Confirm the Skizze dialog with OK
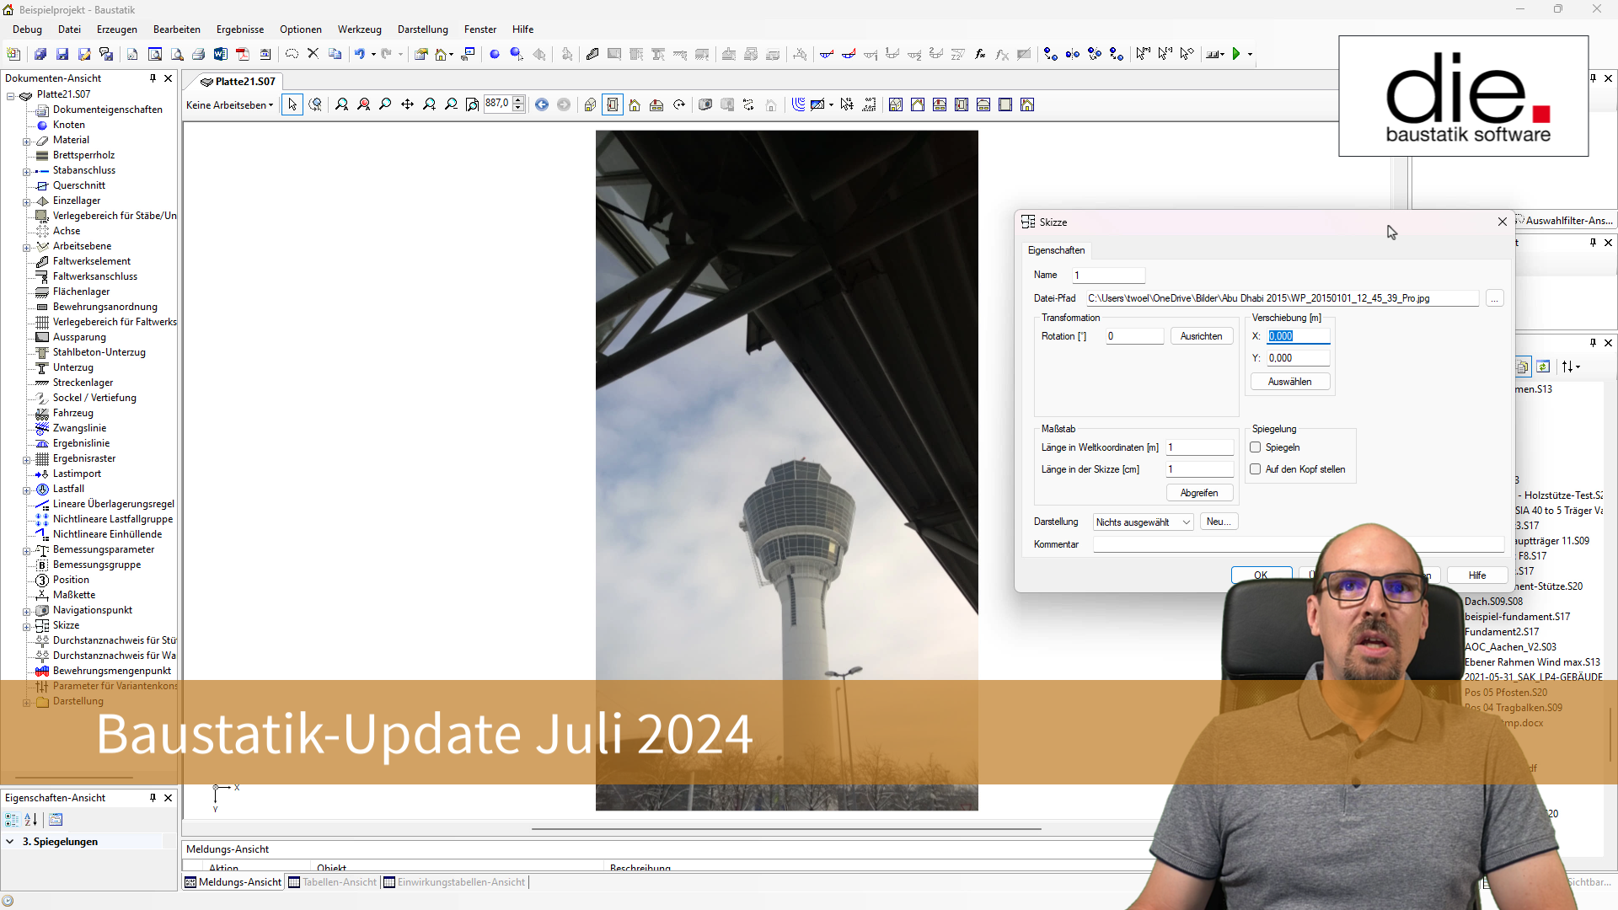 1261,575
